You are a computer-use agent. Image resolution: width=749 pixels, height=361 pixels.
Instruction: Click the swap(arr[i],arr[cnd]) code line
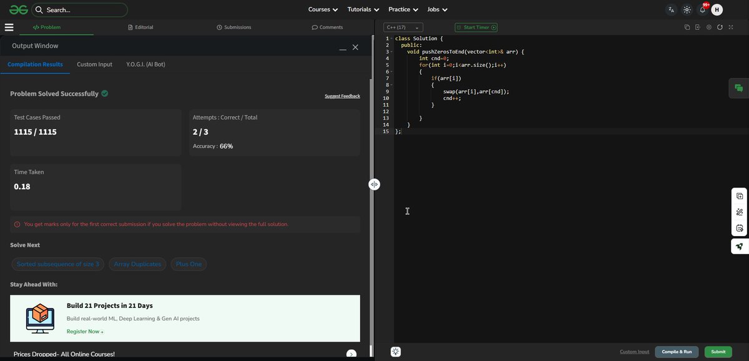pos(476,92)
